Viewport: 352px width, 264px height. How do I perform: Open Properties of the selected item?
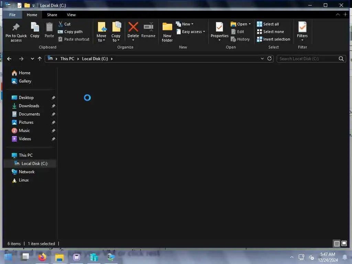point(219,31)
